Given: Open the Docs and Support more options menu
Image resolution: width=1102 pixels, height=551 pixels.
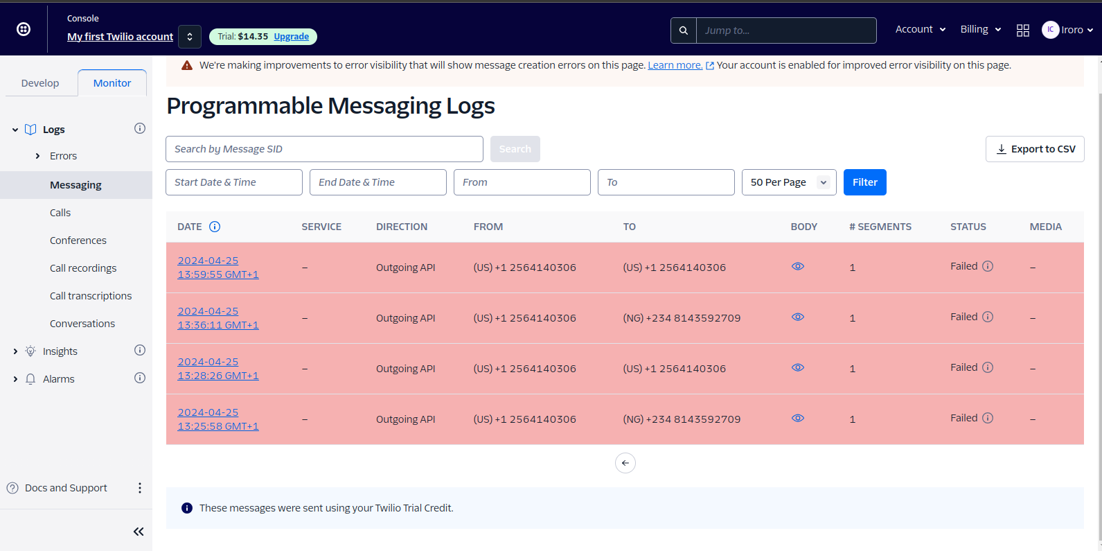Looking at the screenshot, I should click(140, 488).
